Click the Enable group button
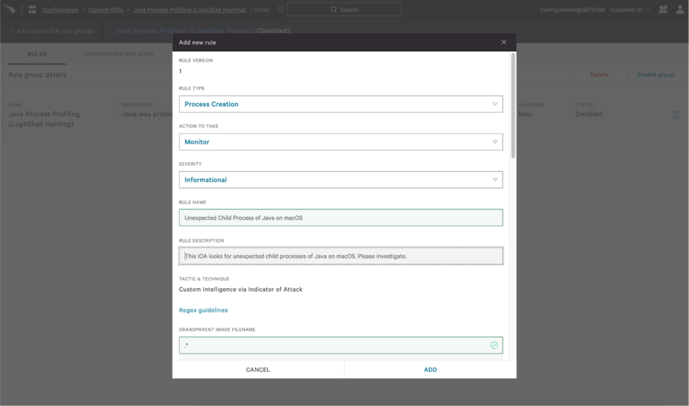The width and height of the screenshot is (689, 406). coord(655,74)
